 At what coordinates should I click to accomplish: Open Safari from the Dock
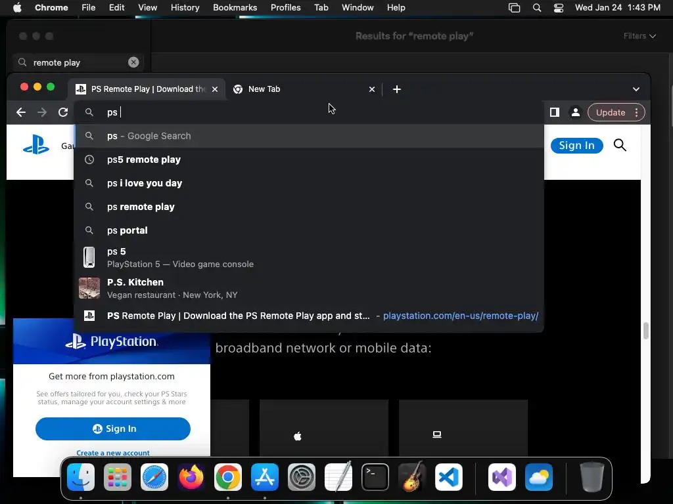[154, 477]
